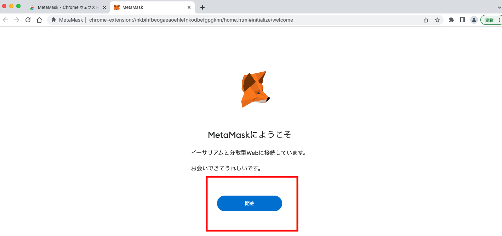Toggle the side panel icon
The height and width of the screenshot is (236, 502).
point(462,20)
